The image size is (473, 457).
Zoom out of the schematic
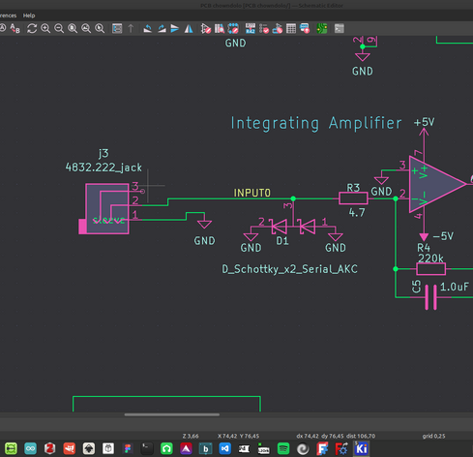point(59,28)
